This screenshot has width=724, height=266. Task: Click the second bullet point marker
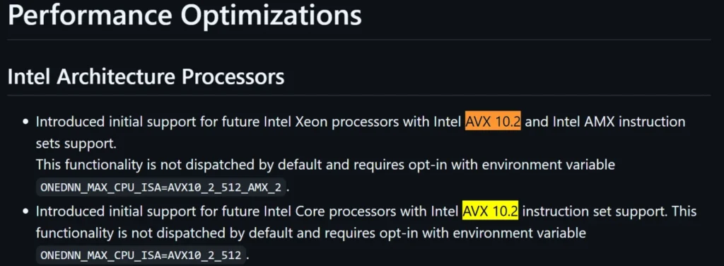(26, 212)
